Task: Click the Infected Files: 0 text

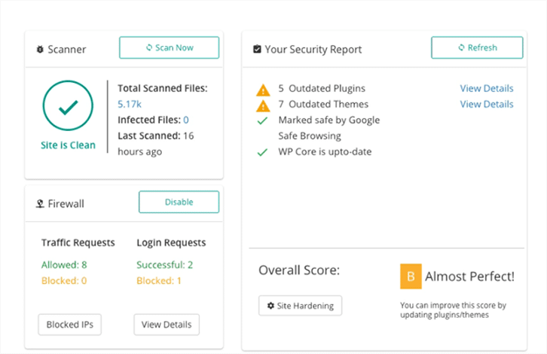Action: pos(153,120)
